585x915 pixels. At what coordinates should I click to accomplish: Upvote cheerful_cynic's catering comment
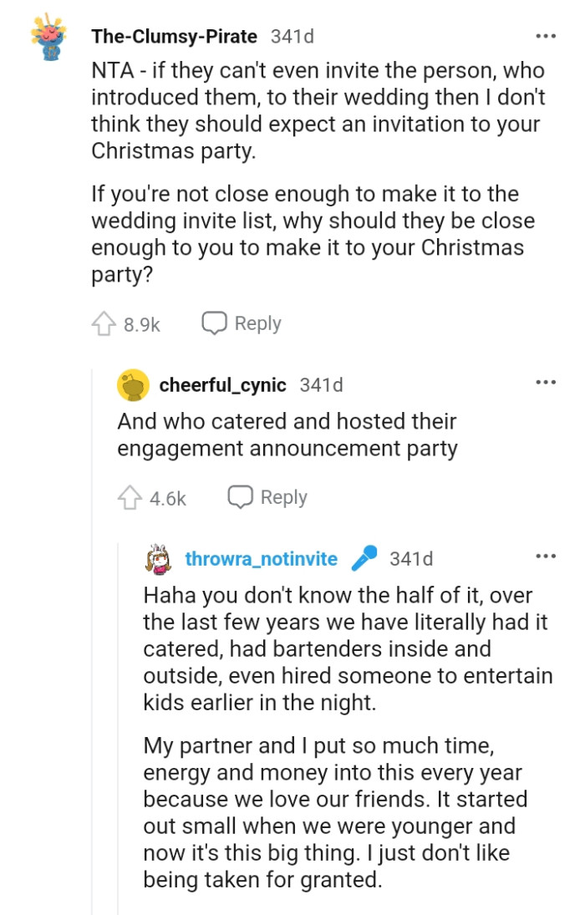coord(130,497)
